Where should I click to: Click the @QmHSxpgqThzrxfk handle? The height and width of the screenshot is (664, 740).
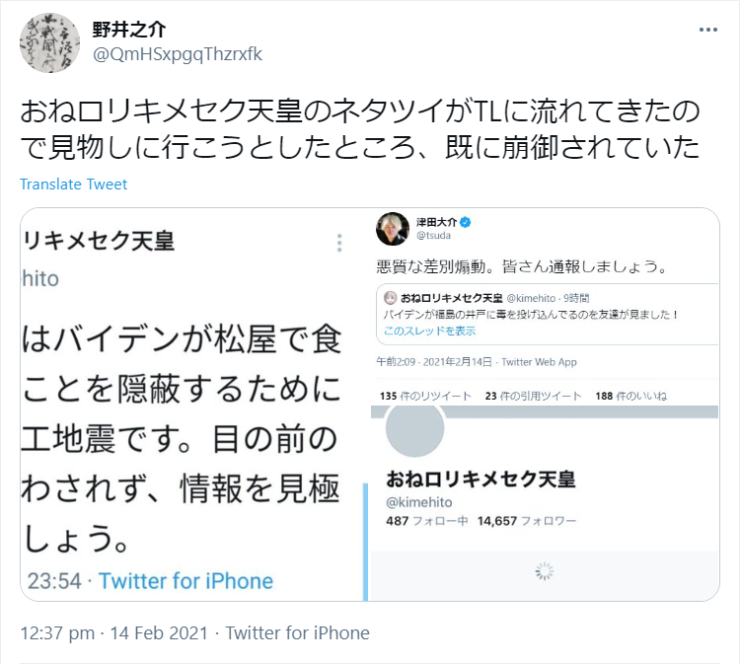[178, 54]
